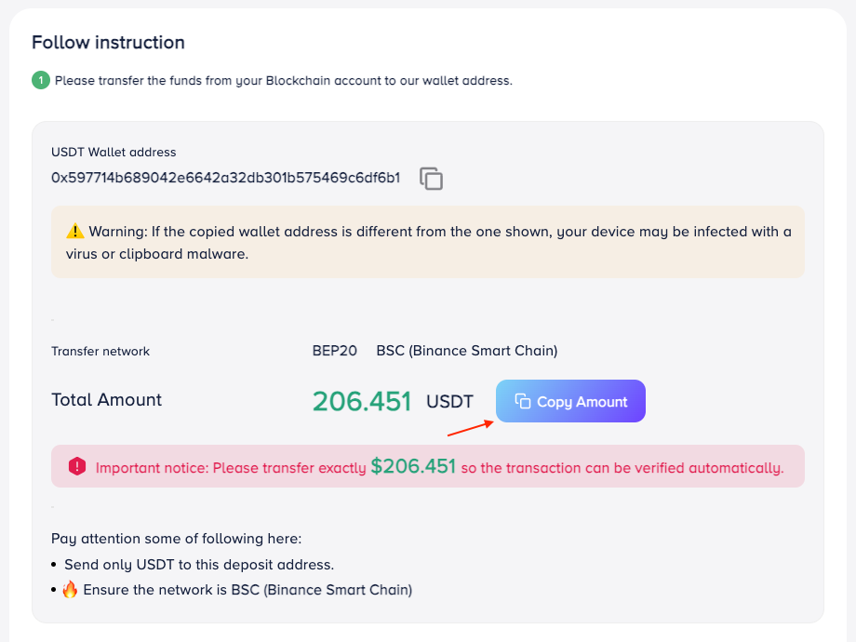This screenshot has width=856, height=642.
Task: Click the red arrow pointing at Copy Amount
Action: [x=470, y=428]
